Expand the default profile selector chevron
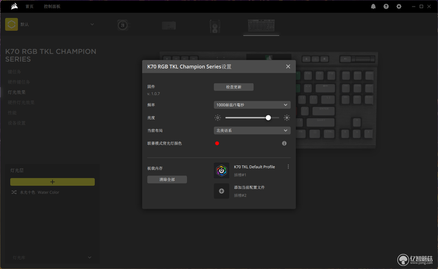This screenshot has height=269, width=438. (92, 24)
